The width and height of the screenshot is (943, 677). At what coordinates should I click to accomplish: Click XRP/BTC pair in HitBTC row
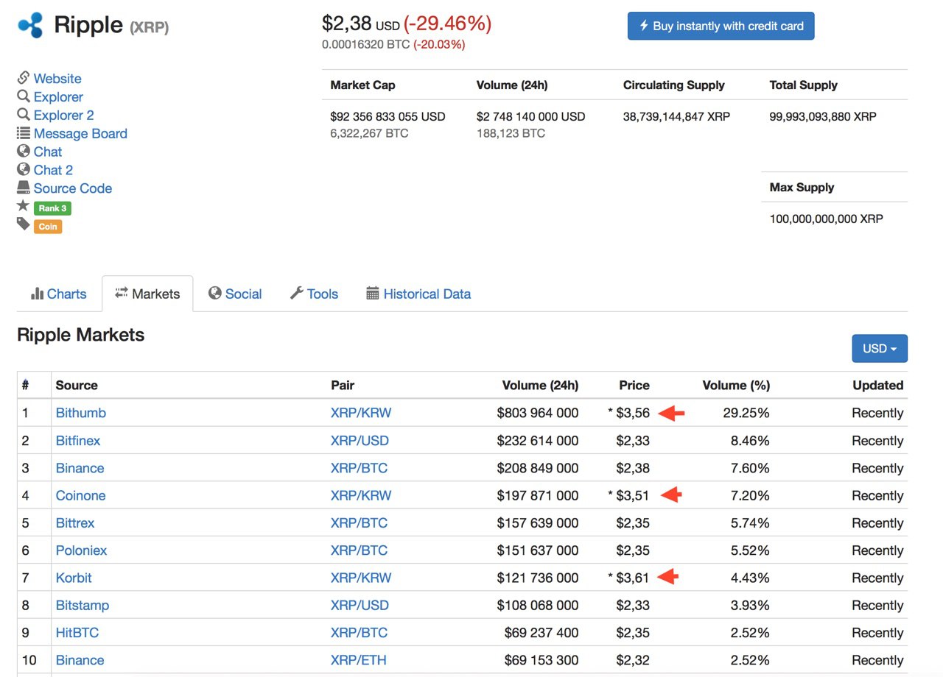click(x=359, y=633)
